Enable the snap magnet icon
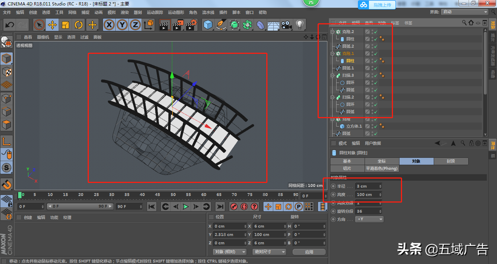Viewport: 497px width, 264px height. tap(7, 184)
